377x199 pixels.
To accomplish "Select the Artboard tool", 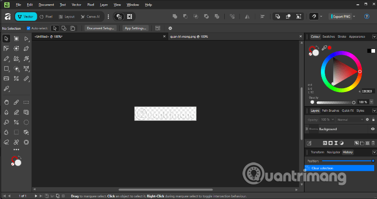I will click(x=16, y=39).
